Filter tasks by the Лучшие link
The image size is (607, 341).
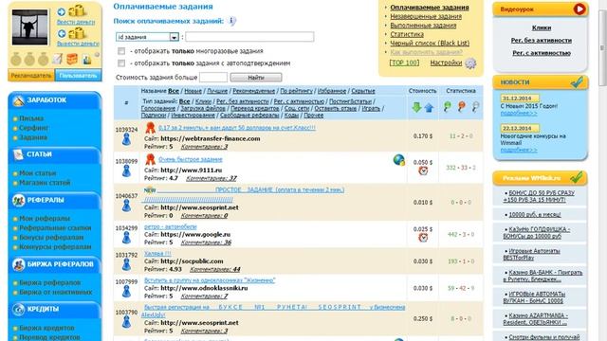pyautogui.click(x=217, y=91)
